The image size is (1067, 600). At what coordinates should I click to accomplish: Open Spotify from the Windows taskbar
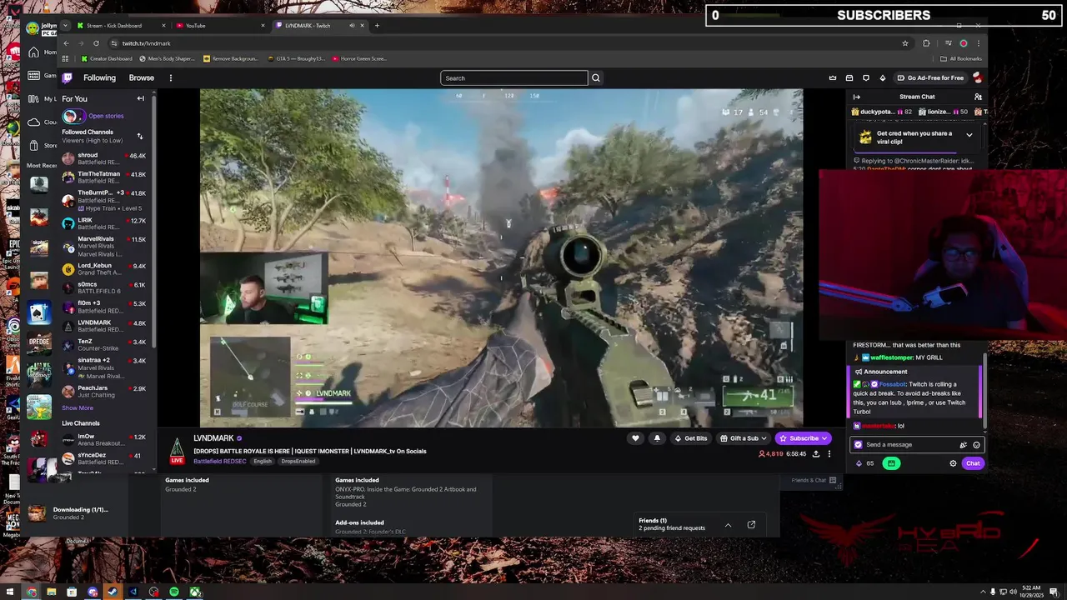pos(173,592)
